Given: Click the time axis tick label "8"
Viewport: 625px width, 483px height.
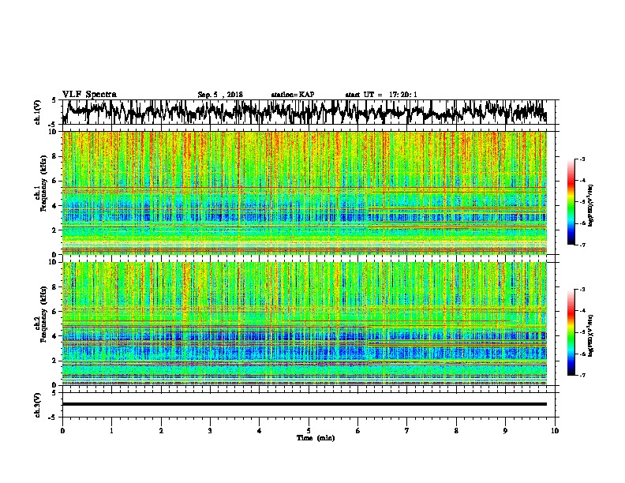Looking at the screenshot, I should pyautogui.click(x=456, y=431).
